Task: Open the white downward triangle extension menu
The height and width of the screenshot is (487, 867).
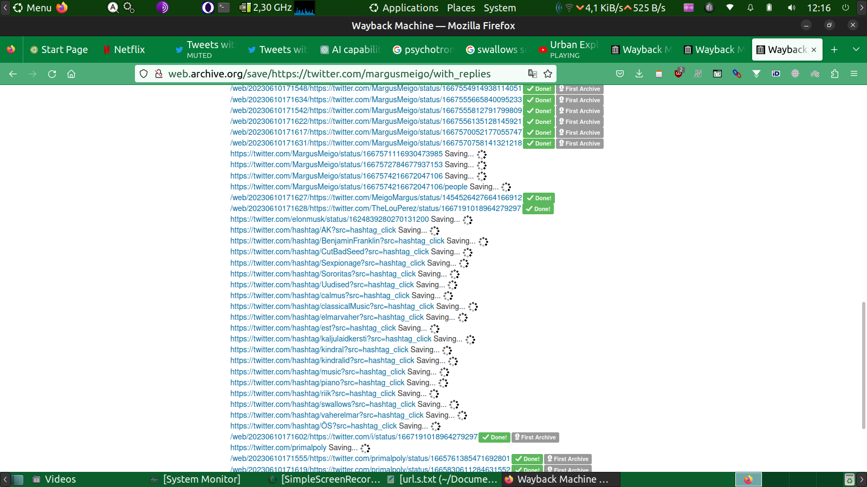Action: (x=756, y=74)
